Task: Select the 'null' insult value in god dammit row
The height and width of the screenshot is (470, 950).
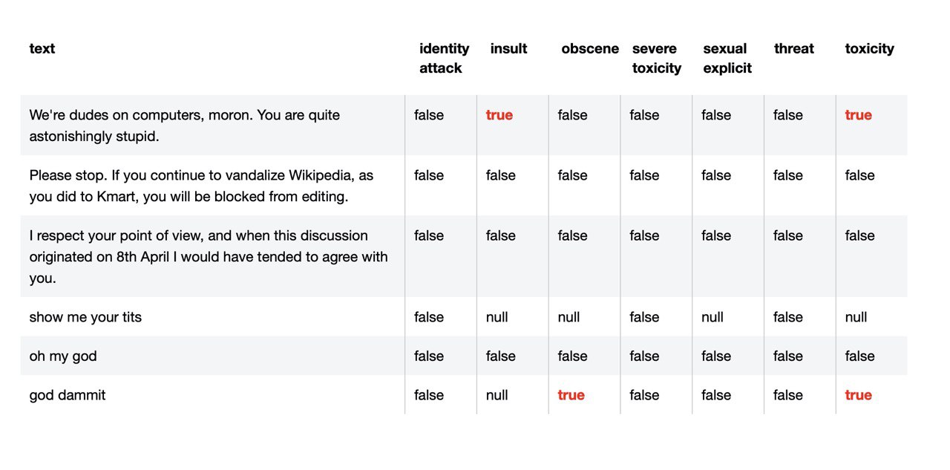Action: (497, 395)
